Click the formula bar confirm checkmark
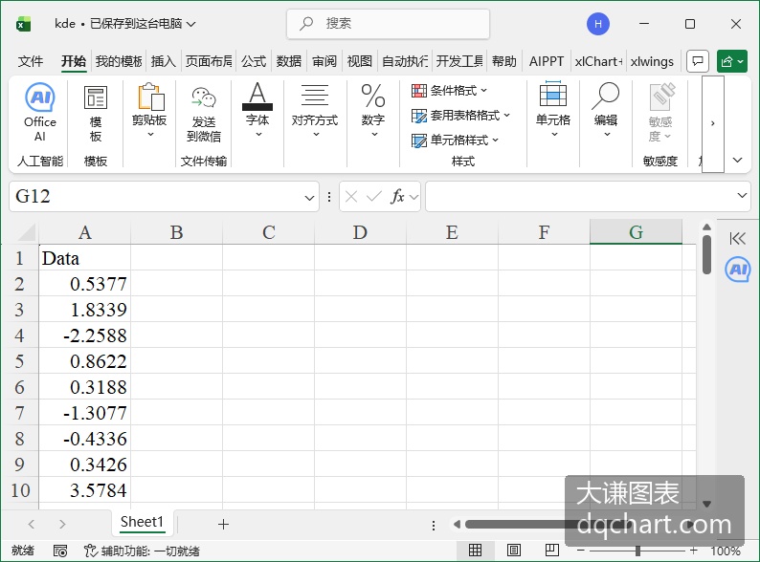Viewport: 760px width, 562px height. click(373, 197)
